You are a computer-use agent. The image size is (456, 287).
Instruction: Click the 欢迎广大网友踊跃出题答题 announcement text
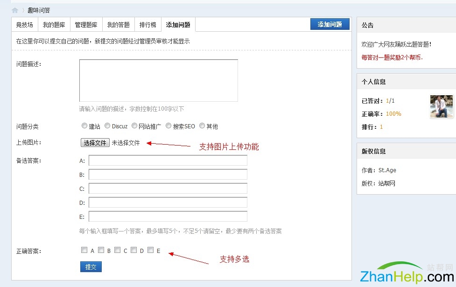[x=396, y=44]
